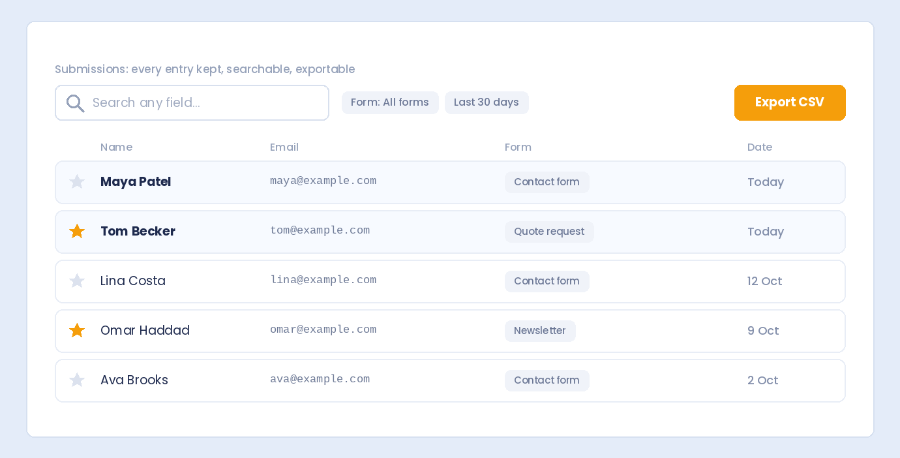Viewport: 900px width, 458px height.
Task: Open the Omar Haddad entry name
Action: click(145, 330)
